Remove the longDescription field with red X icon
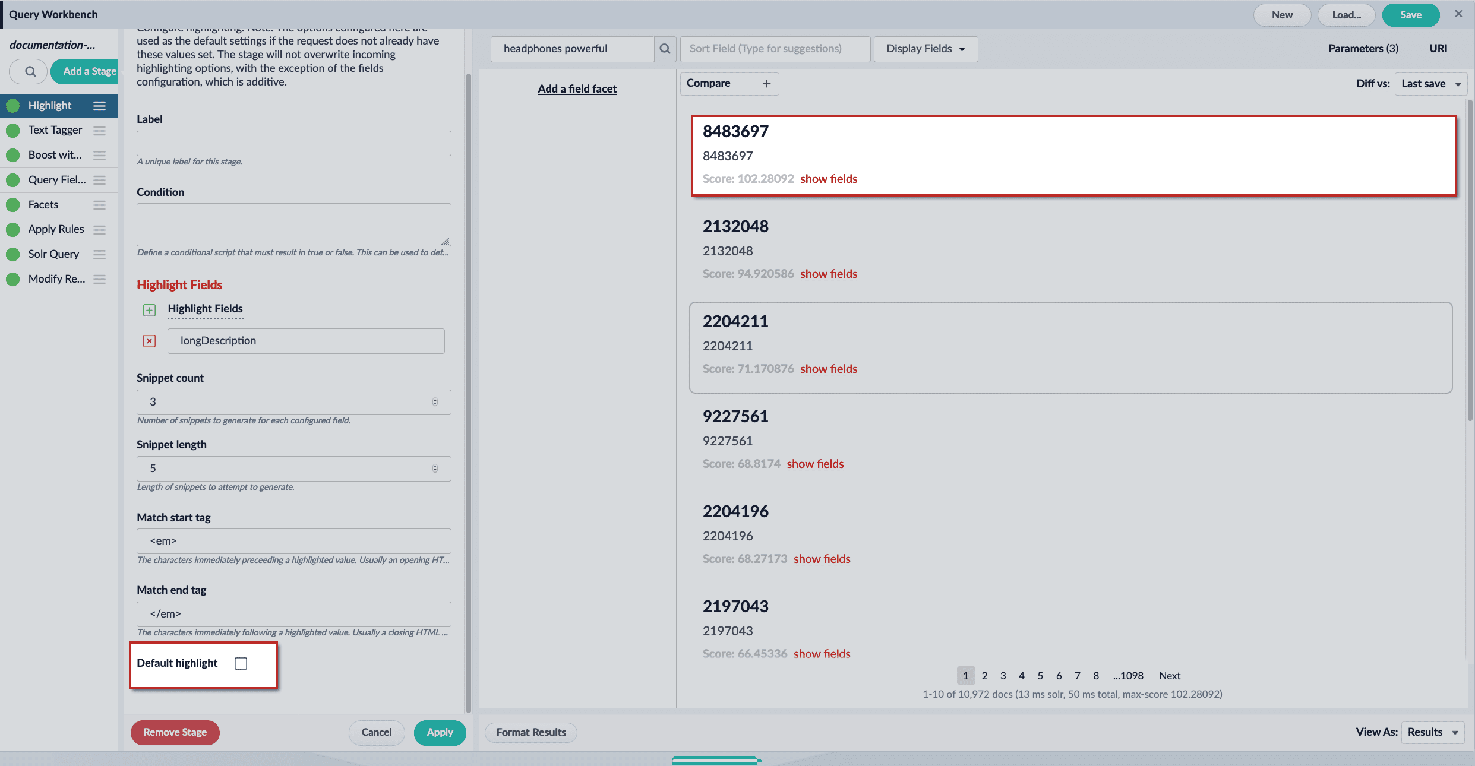This screenshot has height=766, width=1475. pos(149,341)
